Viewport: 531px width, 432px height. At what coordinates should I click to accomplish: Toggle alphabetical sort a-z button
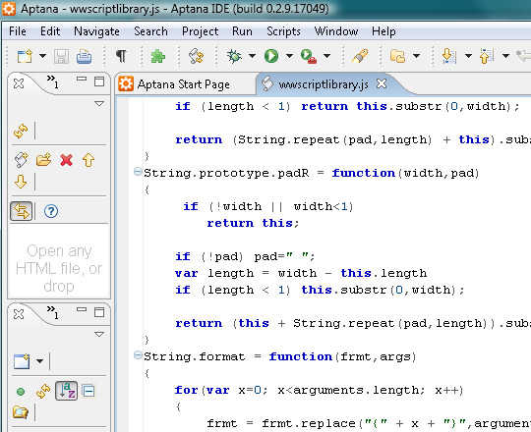(x=67, y=391)
